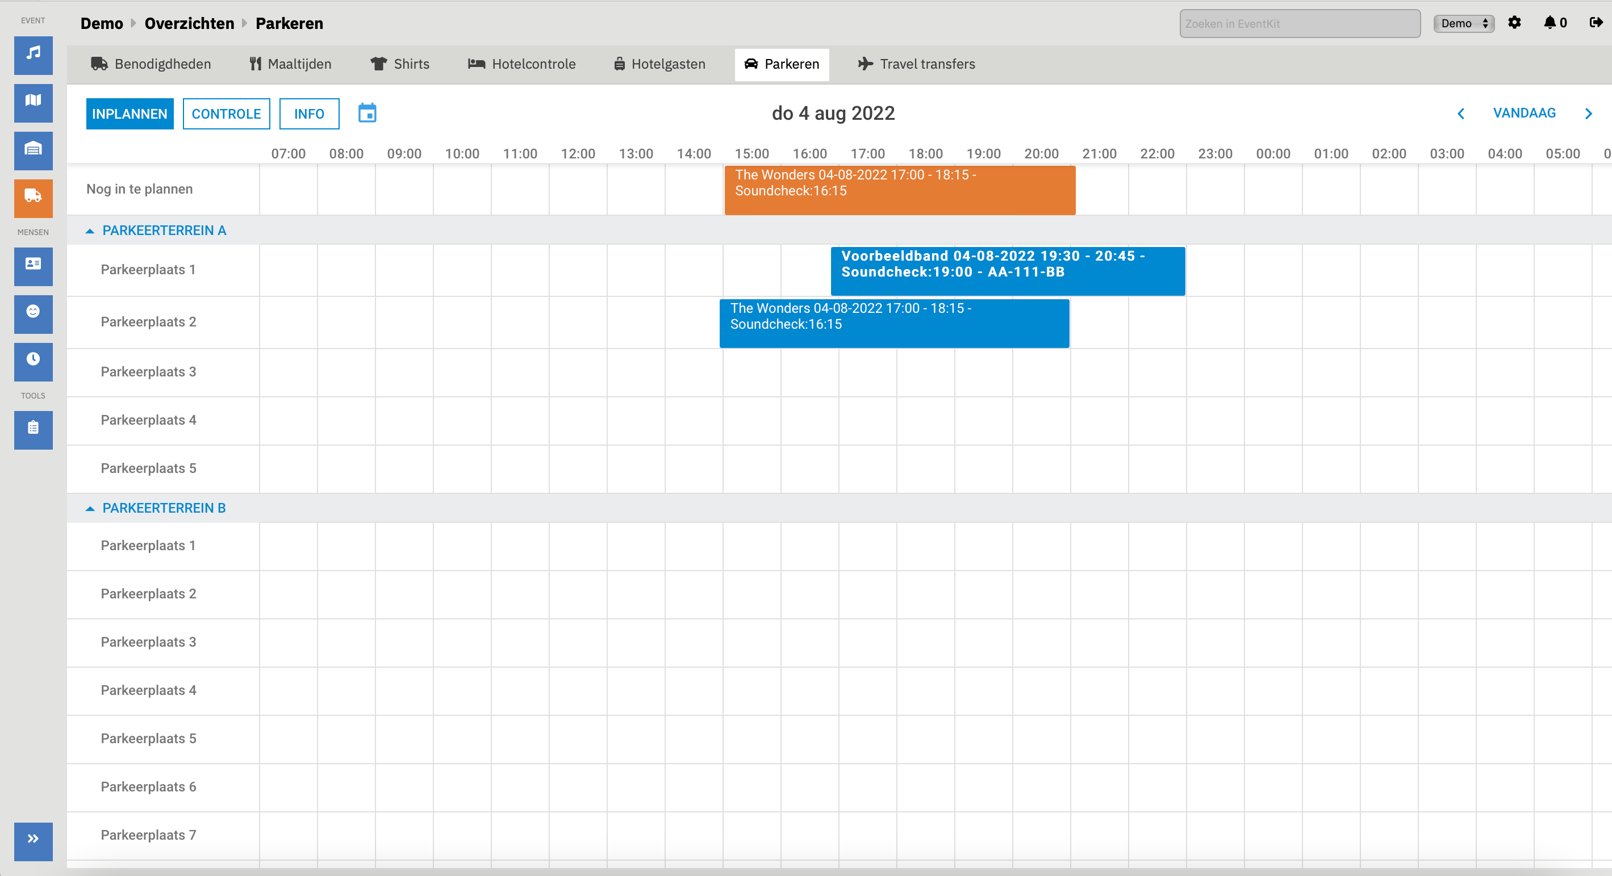Image resolution: width=1612 pixels, height=876 pixels.
Task: Switch to the Travel transfers tab
Action: click(x=916, y=64)
